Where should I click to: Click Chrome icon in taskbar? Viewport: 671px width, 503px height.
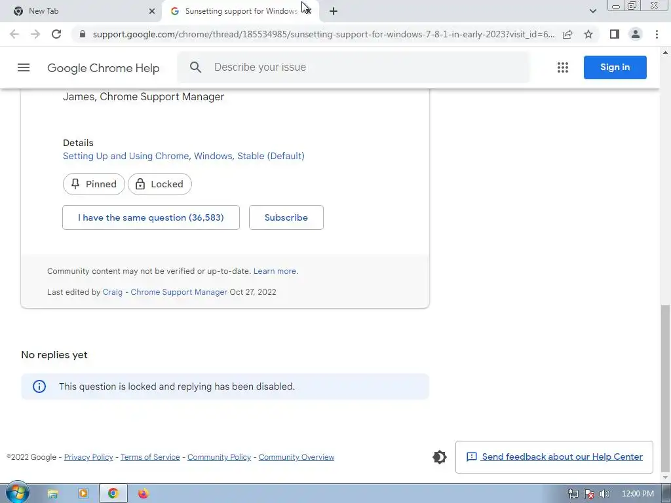(113, 494)
